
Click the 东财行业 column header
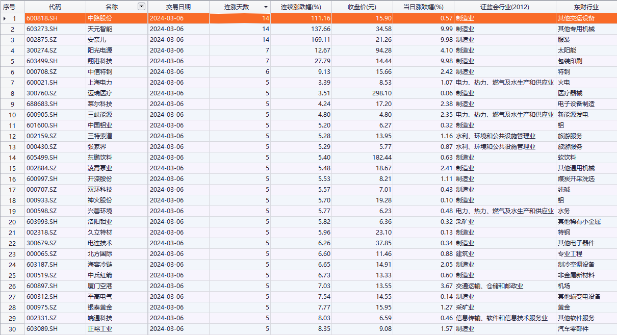point(585,7)
